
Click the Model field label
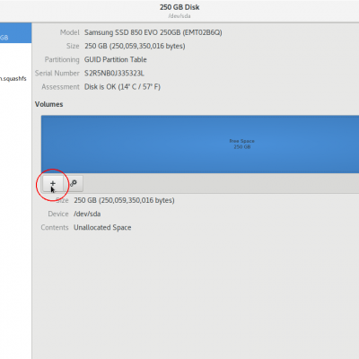coord(70,32)
